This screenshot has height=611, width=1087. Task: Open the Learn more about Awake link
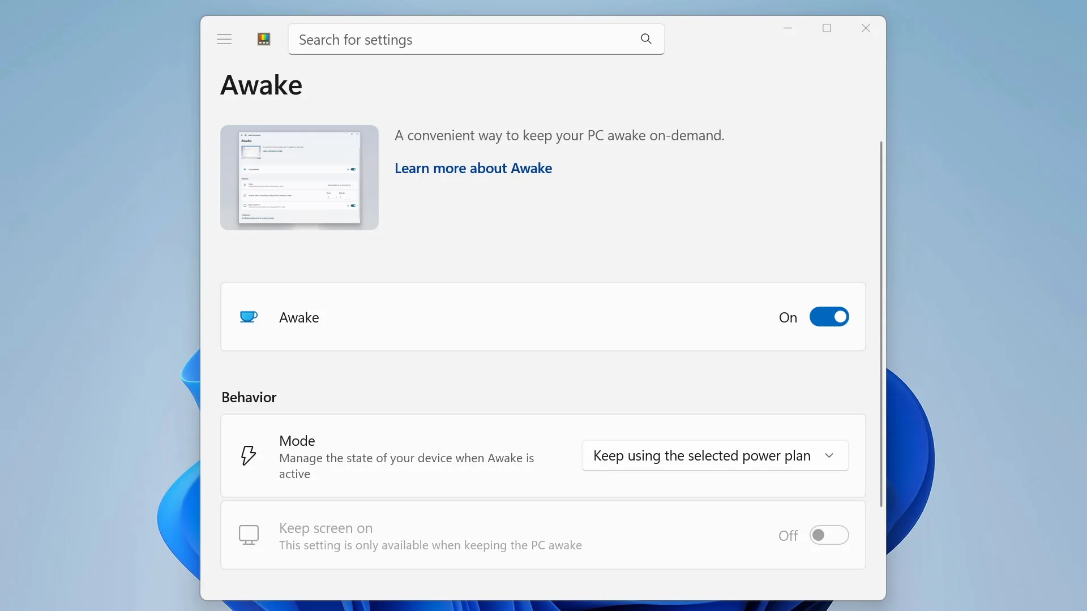pyautogui.click(x=473, y=168)
